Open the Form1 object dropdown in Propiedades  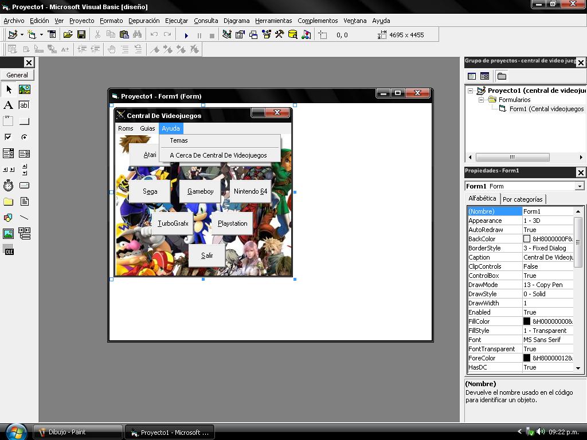tap(580, 186)
